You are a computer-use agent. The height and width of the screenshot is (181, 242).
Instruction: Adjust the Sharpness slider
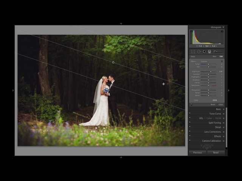(x=208, y=90)
